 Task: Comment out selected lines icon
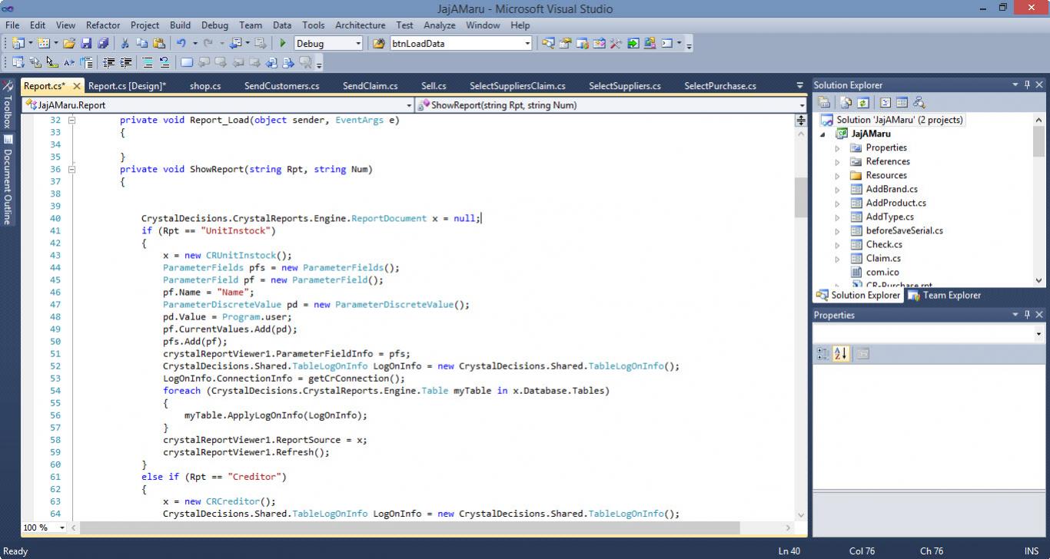pos(147,62)
